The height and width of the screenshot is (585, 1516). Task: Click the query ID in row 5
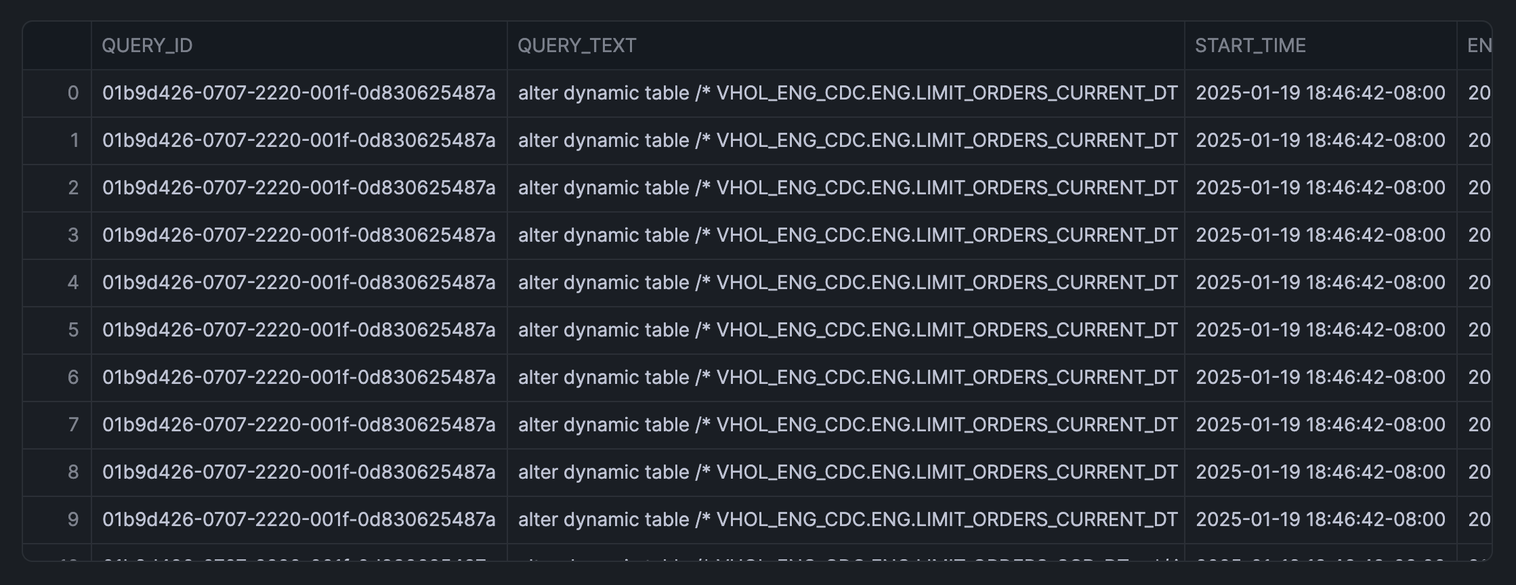click(x=299, y=330)
